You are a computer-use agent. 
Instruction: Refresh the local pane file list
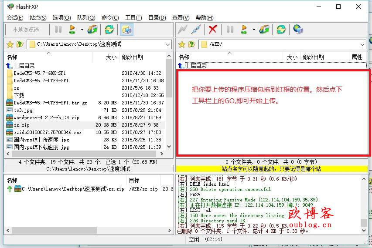pyautogui.click(x=109, y=29)
